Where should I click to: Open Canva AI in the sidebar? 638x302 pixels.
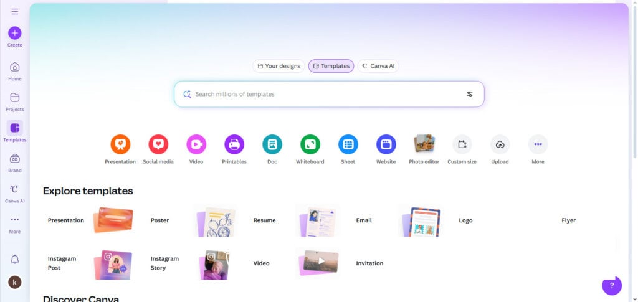click(x=15, y=194)
